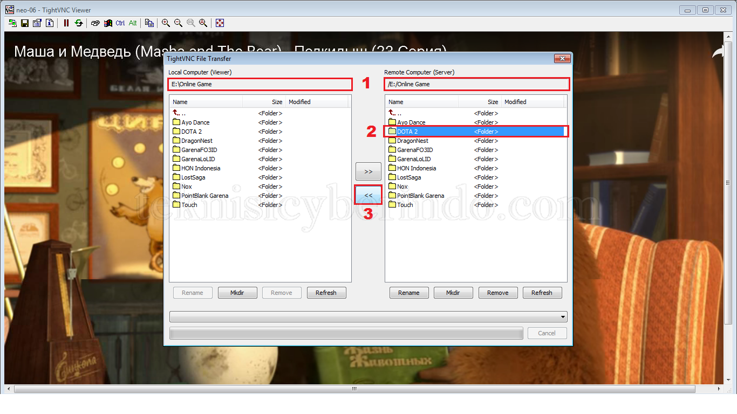
Task: Select GarenaLoLID folder in local list
Action: coord(194,159)
